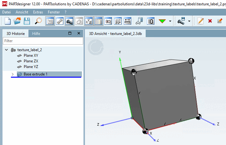Click the sphere at box bottom-right corner
The width and height of the screenshot is (226, 145).
pos(198,117)
